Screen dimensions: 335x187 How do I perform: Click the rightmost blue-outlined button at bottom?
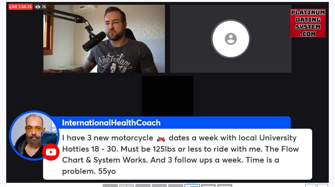point(323,186)
